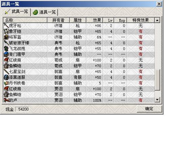Viewport: 195px width, 146px height.
Task: Click the scrollbar down arrow
Action: click(157, 100)
